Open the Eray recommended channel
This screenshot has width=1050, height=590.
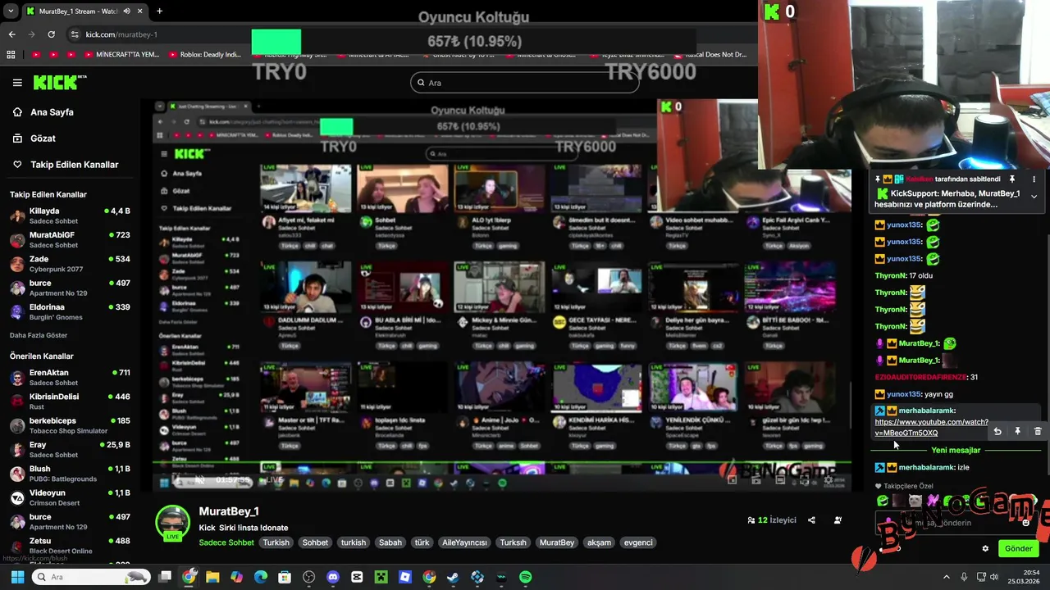point(70,449)
